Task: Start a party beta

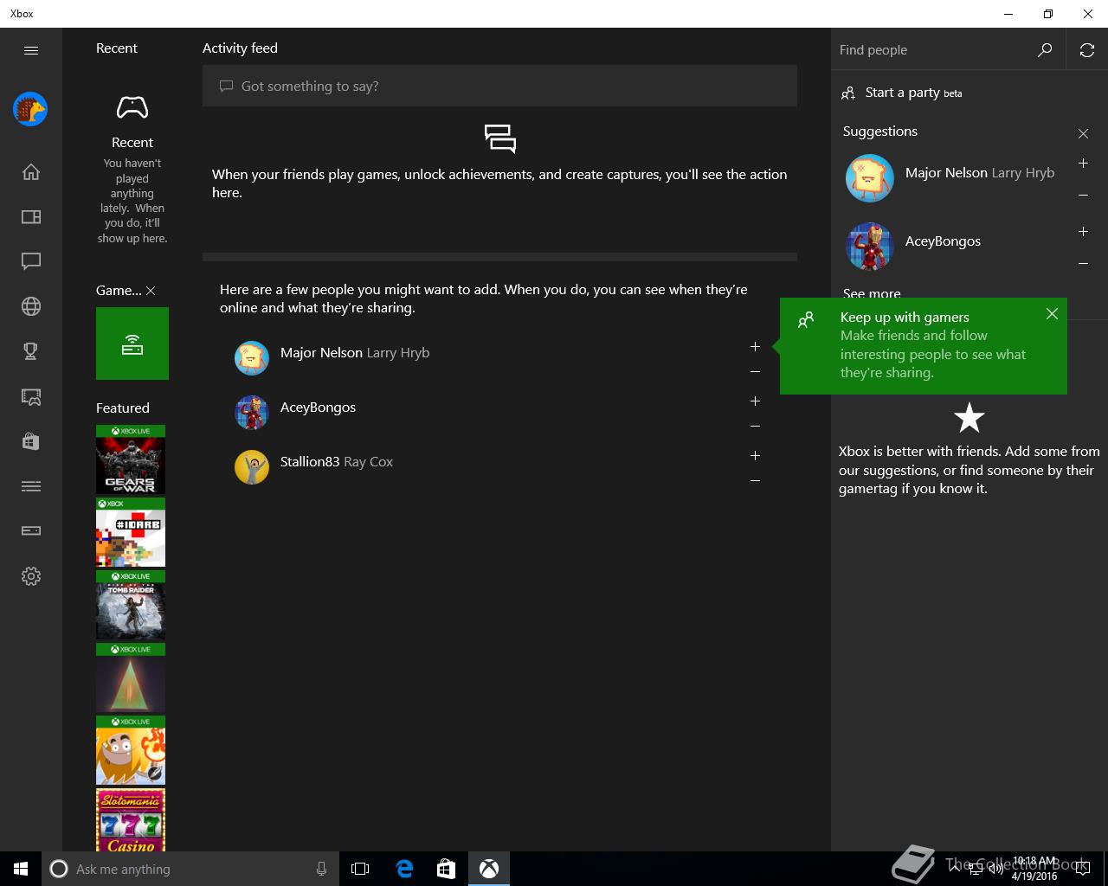Action: pos(902,93)
